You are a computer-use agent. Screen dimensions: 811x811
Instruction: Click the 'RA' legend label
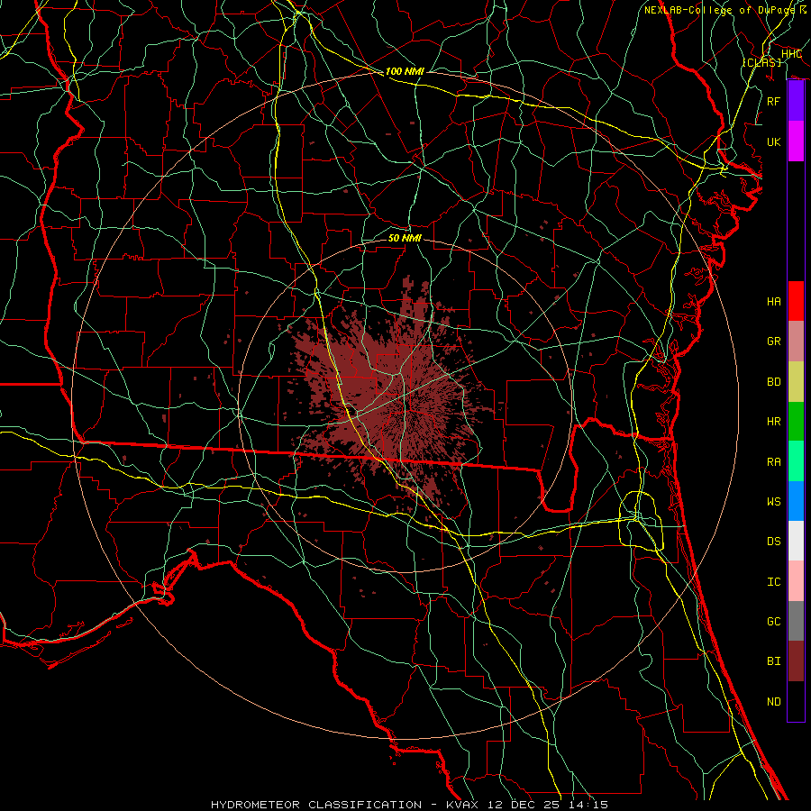pos(773,461)
